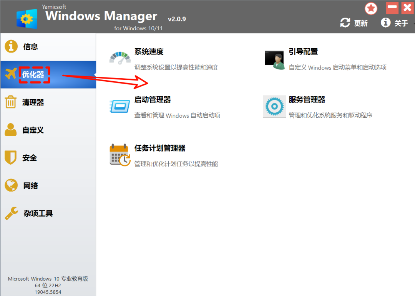The image size is (415, 296).
Task: Click the 任务计划管理器 calendar clock icon
Action: 120,155
